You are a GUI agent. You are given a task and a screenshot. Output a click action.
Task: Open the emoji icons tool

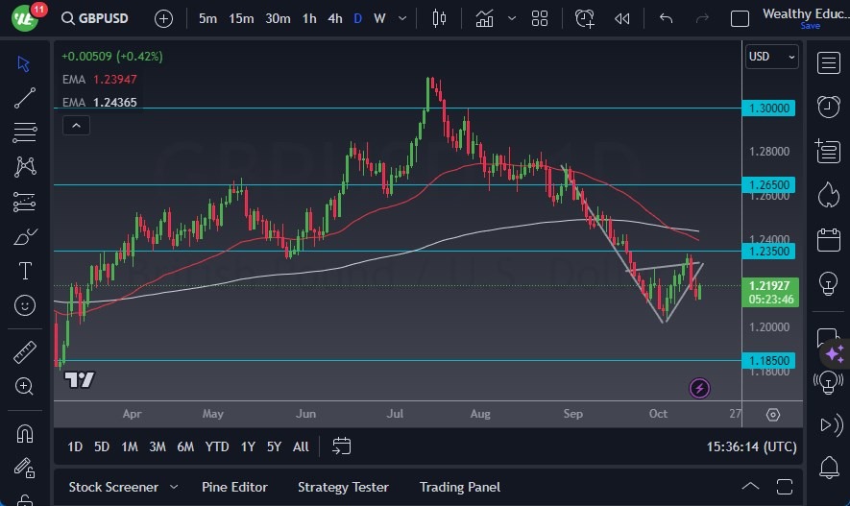pyautogui.click(x=25, y=305)
